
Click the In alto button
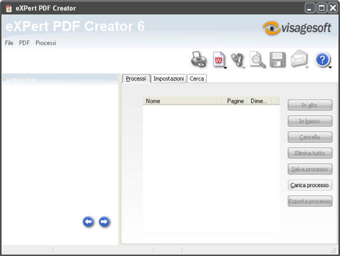(310, 105)
